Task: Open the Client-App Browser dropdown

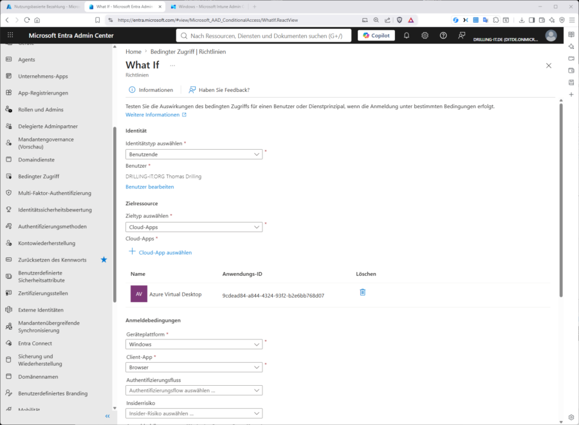Action: (x=194, y=367)
